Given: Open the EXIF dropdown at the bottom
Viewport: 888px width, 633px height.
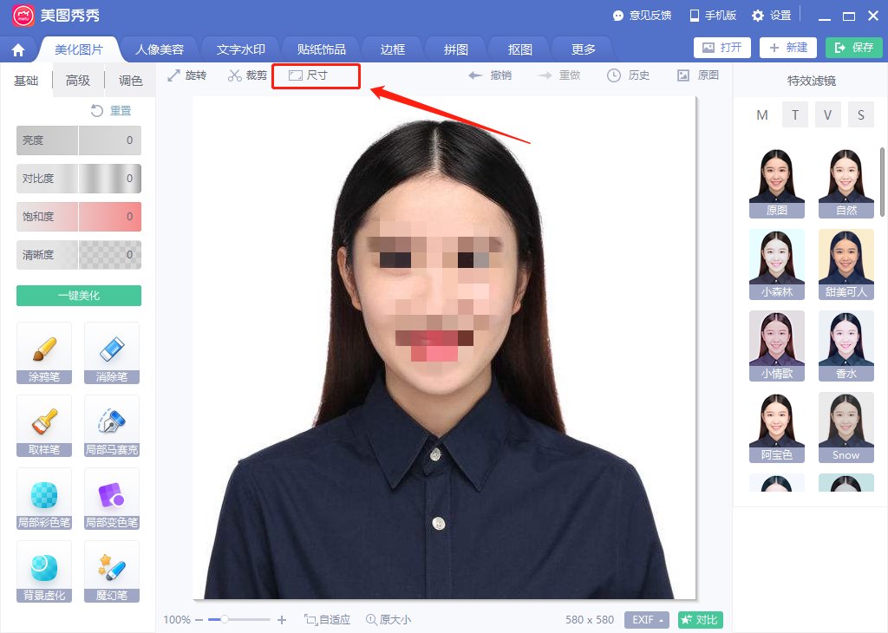Looking at the screenshot, I should pyautogui.click(x=646, y=619).
